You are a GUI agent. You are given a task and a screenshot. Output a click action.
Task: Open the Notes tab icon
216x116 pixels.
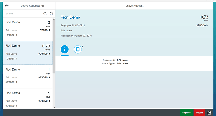coord(78,50)
